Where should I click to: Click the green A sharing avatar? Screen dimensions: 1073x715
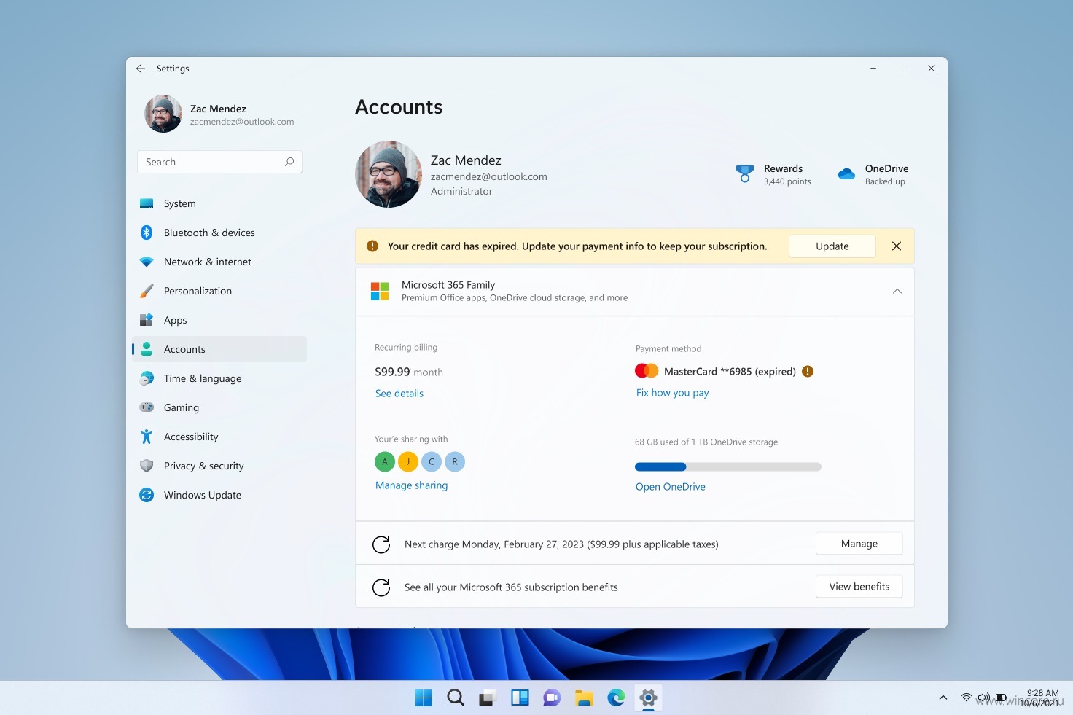(x=385, y=461)
